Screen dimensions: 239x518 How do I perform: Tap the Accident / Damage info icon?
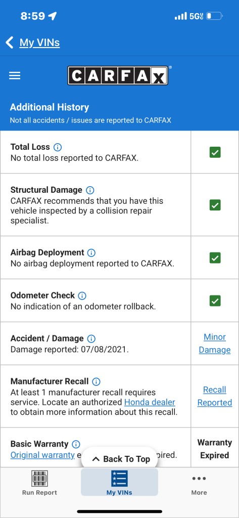(x=91, y=338)
